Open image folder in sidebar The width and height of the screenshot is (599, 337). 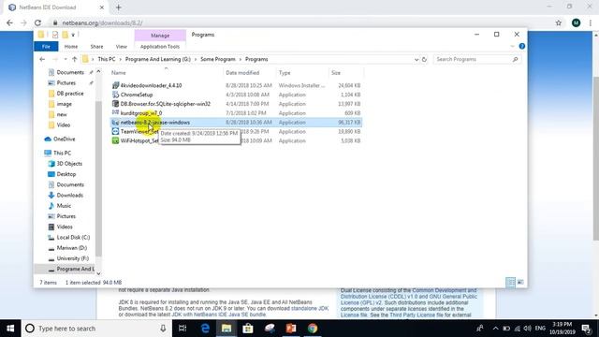click(65, 104)
